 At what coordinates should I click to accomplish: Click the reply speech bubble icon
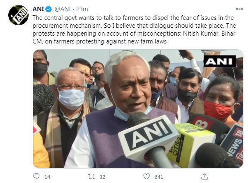click(36, 176)
